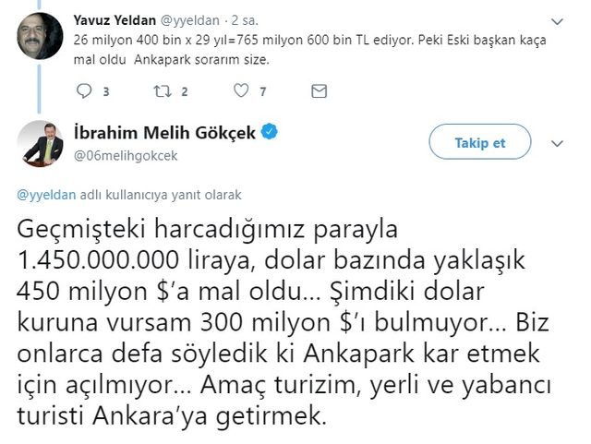Screen dimensions: 591x444
Task: Click the like count number 7
Action: [264, 91]
